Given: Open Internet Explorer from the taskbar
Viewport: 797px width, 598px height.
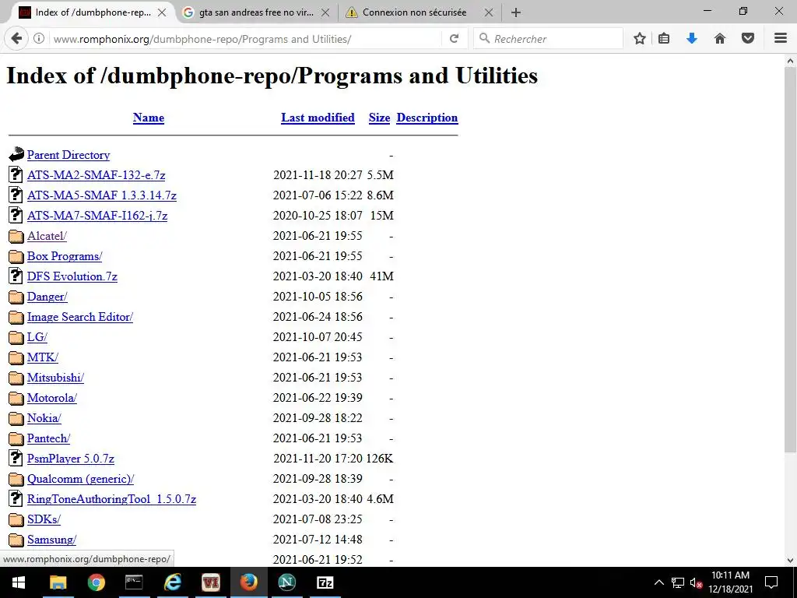Looking at the screenshot, I should pos(172,582).
